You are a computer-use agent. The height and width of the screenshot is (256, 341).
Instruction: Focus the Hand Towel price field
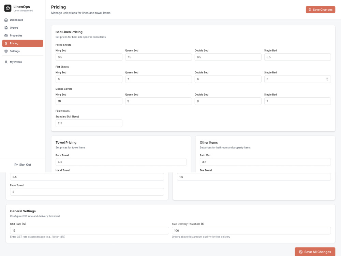(87, 177)
